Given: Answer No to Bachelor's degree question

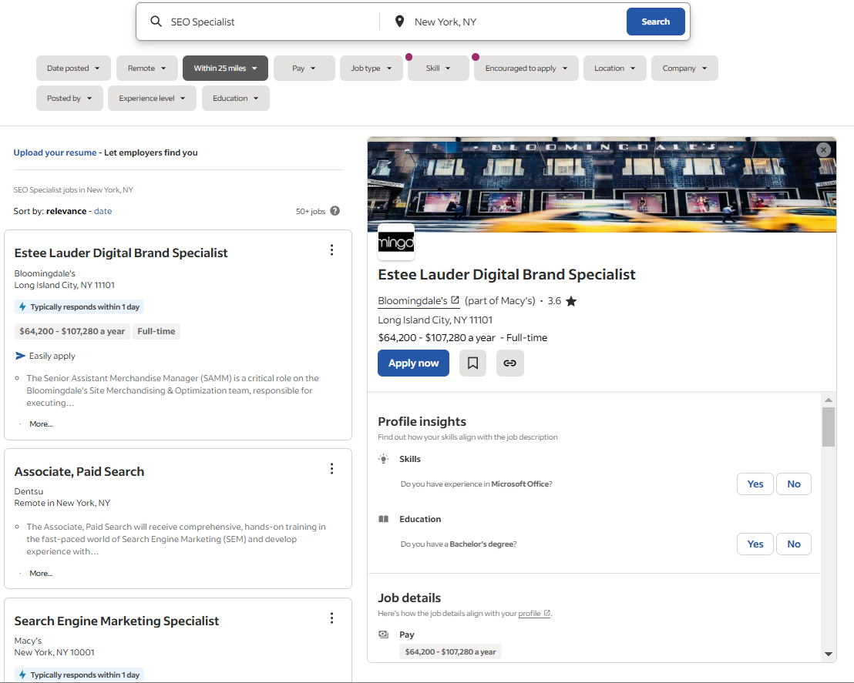Looking at the screenshot, I should (794, 544).
